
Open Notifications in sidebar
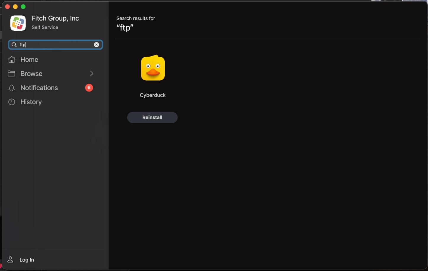tap(39, 88)
